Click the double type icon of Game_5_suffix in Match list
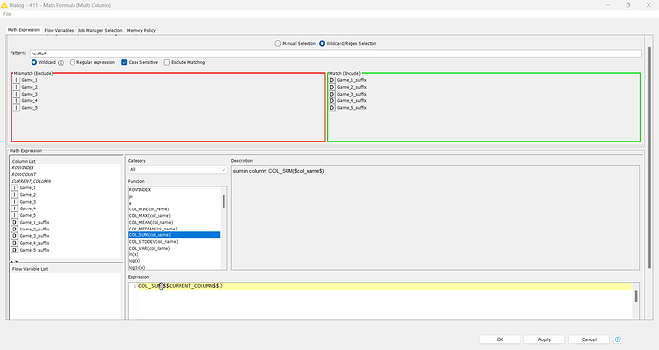 [x=332, y=108]
